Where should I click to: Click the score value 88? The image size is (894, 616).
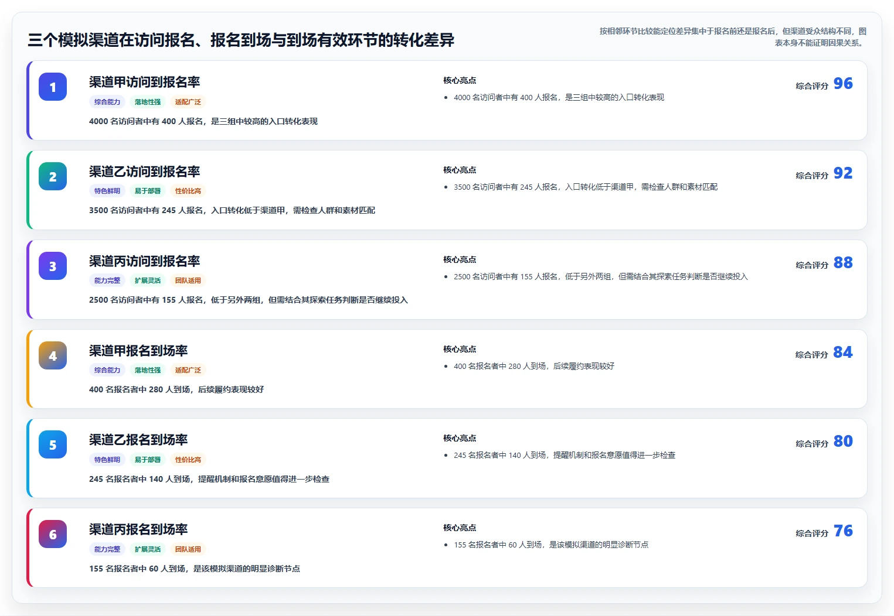pyautogui.click(x=843, y=263)
